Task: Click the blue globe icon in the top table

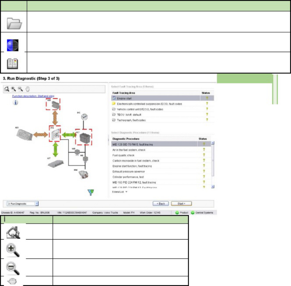Action: pyautogui.click(x=13, y=45)
